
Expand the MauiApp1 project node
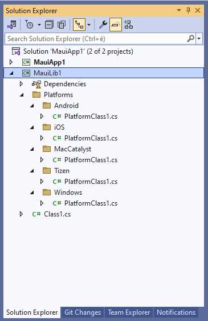(x=11, y=62)
